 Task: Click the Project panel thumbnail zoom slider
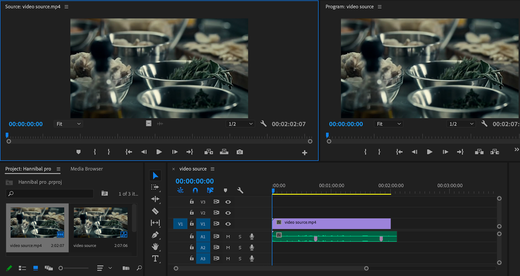click(x=61, y=268)
